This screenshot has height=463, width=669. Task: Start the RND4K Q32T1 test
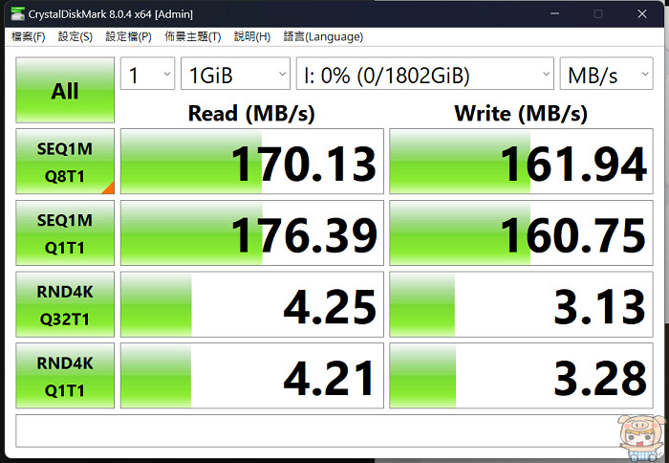click(x=65, y=304)
